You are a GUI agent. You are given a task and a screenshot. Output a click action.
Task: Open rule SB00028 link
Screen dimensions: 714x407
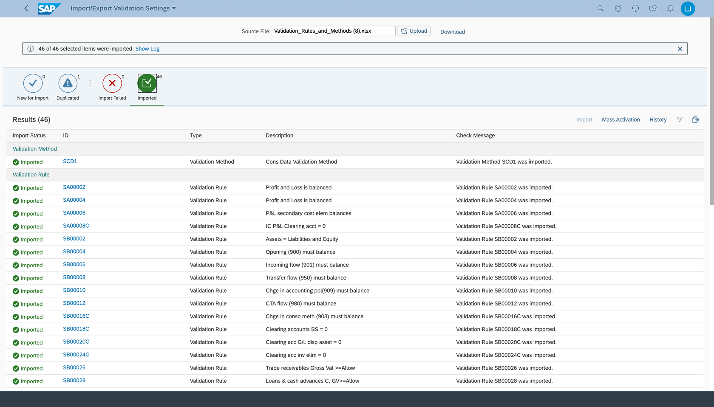click(x=74, y=380)
